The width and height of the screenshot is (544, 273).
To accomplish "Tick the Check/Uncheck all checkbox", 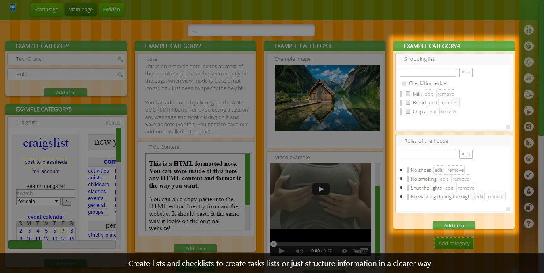I will coord(404,83).
